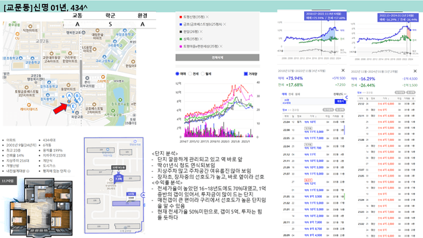Click the 스타벅스 map marker
This screenshot has height=238, width=423.
point(103,77)
